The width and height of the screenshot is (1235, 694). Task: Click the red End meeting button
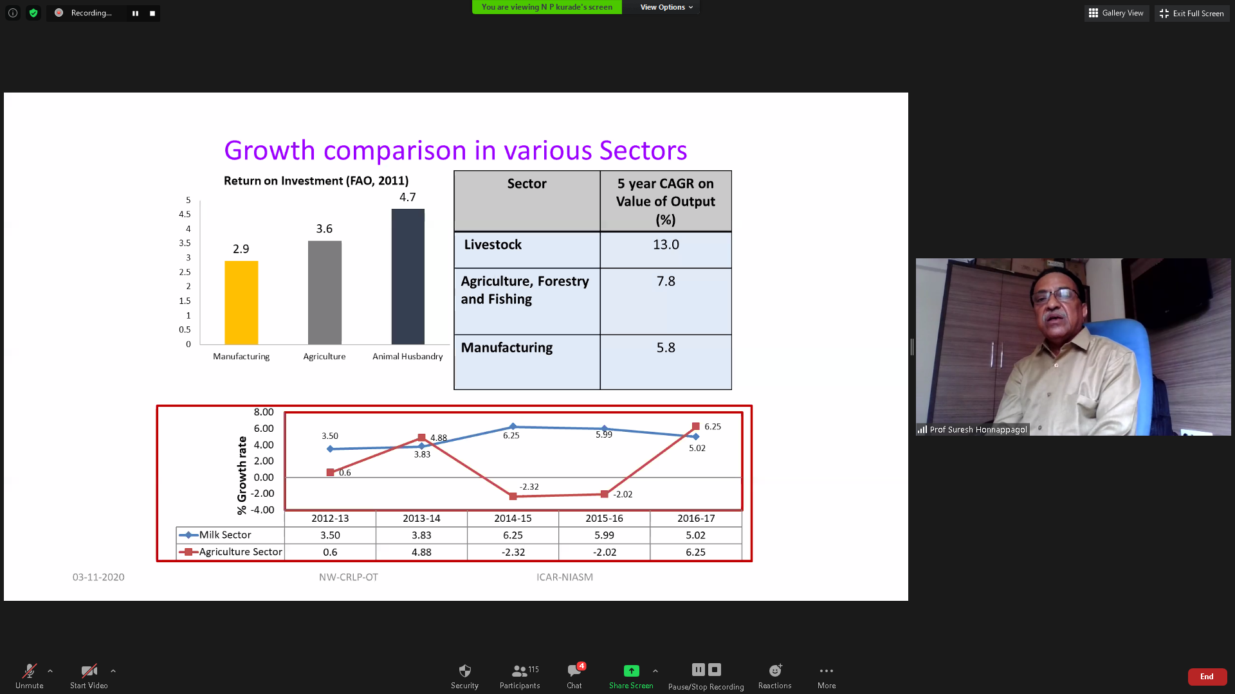(1207, 677)
